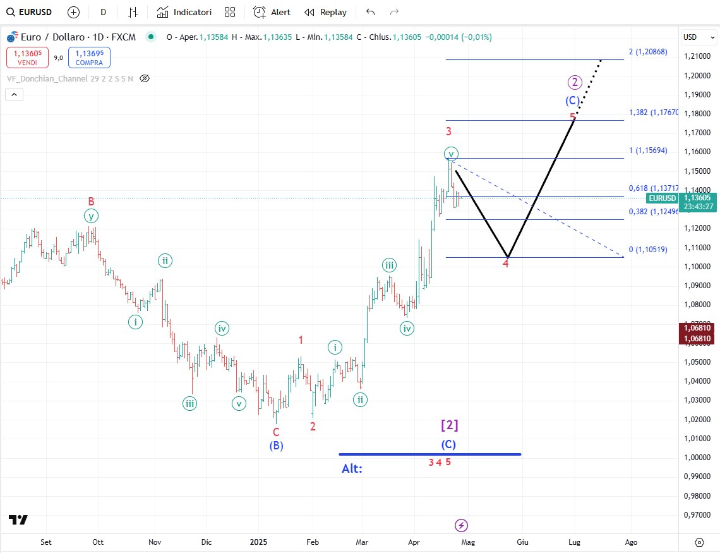Open the layout templates grid
Screen dimensions: 720x553
(230, 13)
